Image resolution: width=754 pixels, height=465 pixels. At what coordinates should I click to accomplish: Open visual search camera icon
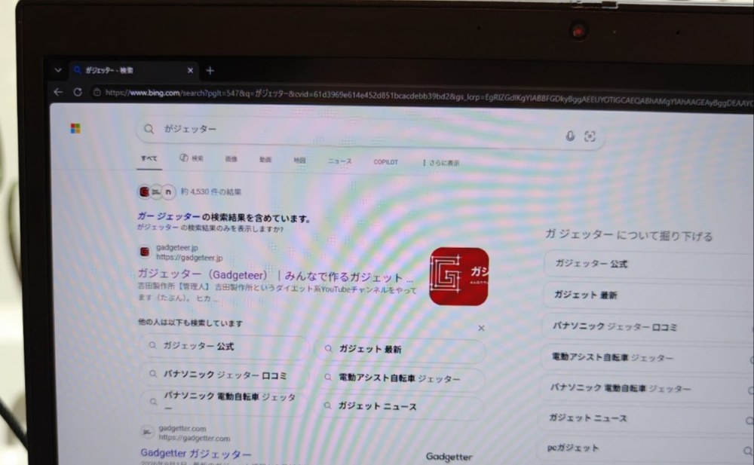pos(590,136)
